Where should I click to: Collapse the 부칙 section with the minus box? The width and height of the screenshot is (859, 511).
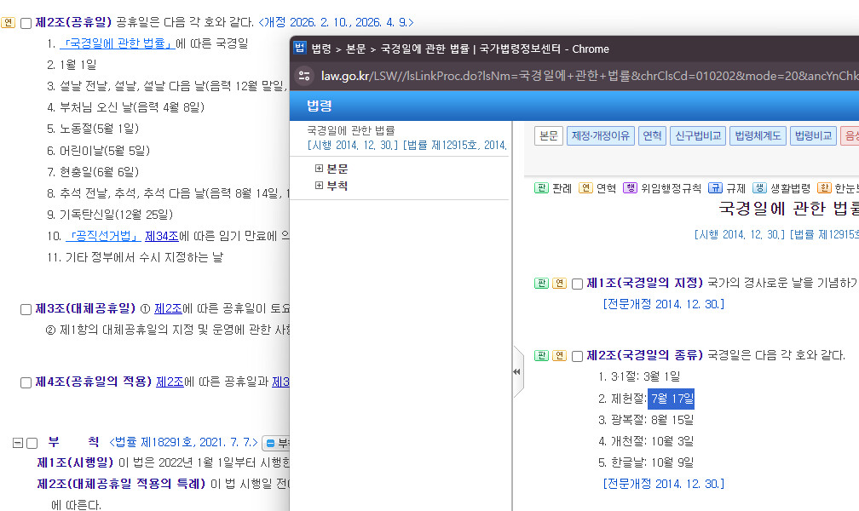(x=18, y=443)
